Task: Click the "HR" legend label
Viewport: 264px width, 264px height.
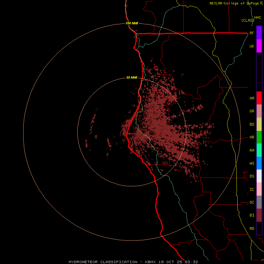Action: click(252, 137)
